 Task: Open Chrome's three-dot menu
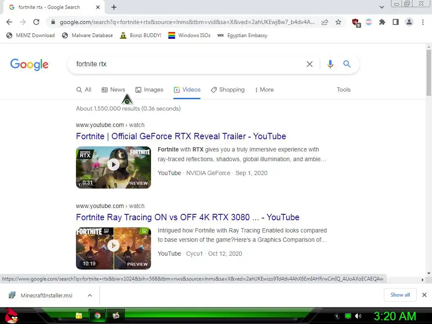coord(423,22)
